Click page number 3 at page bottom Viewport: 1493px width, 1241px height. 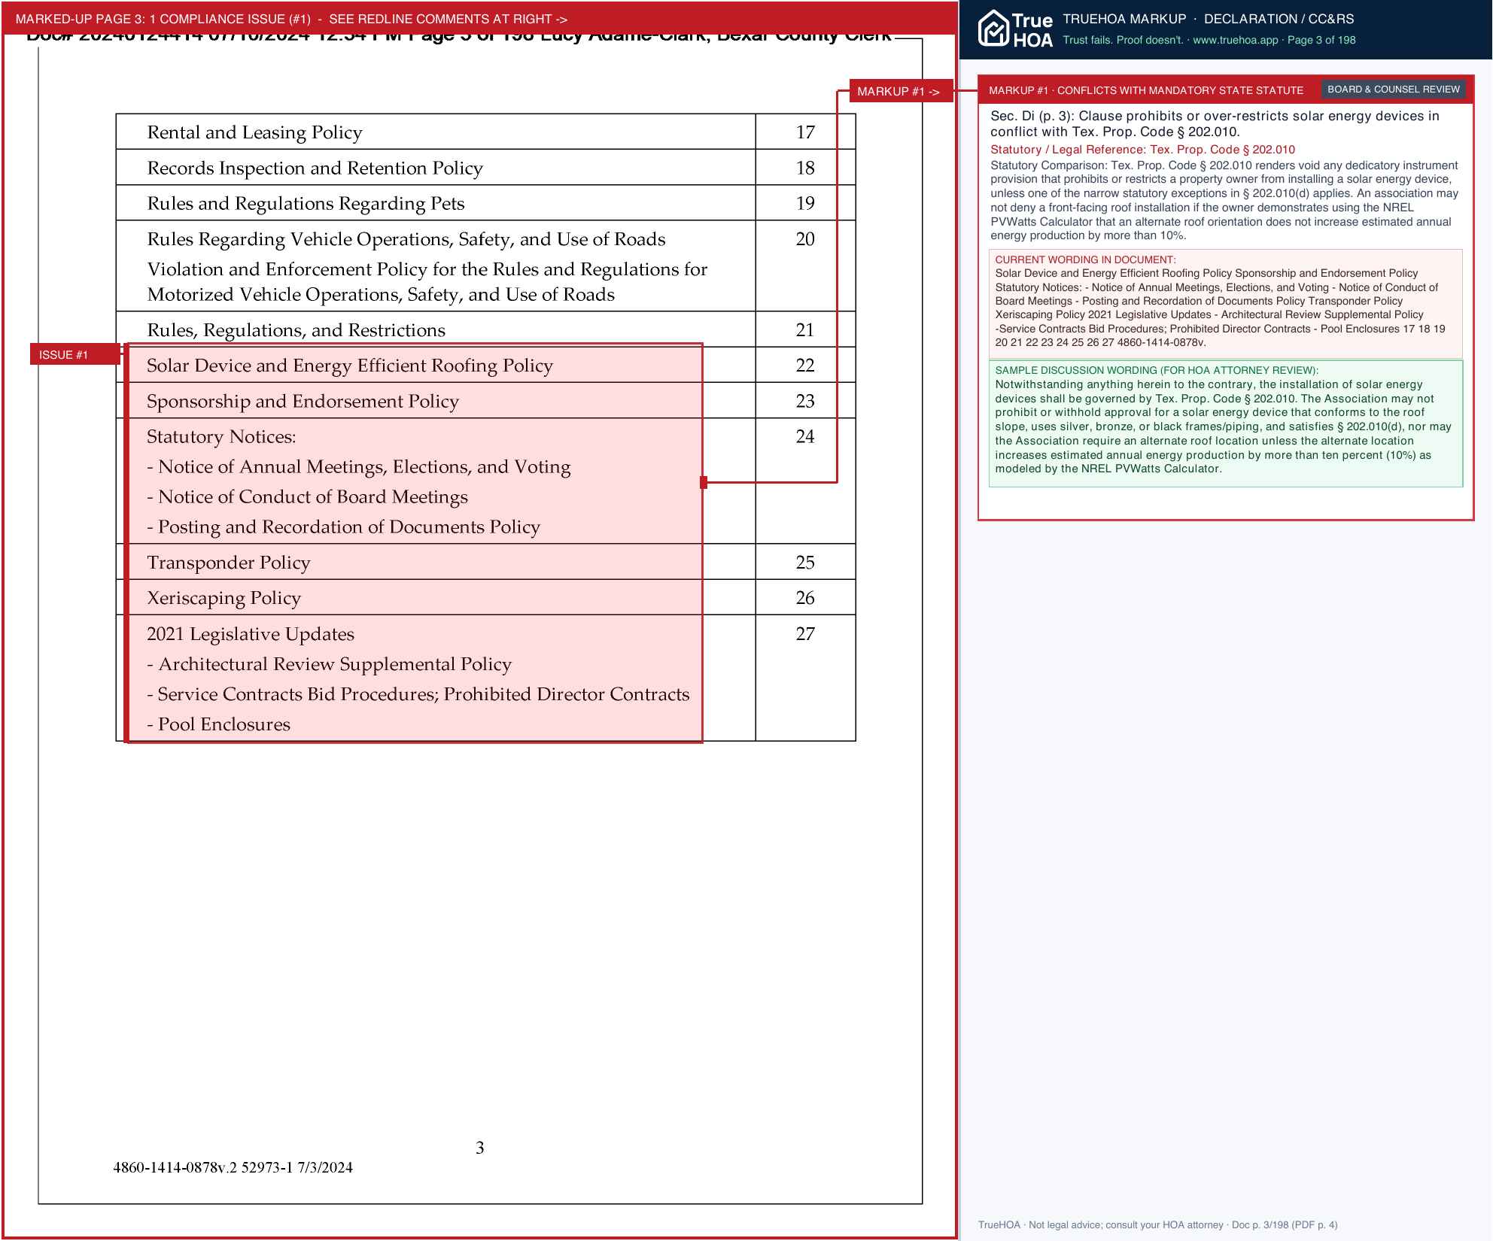tap(479, 1148)
